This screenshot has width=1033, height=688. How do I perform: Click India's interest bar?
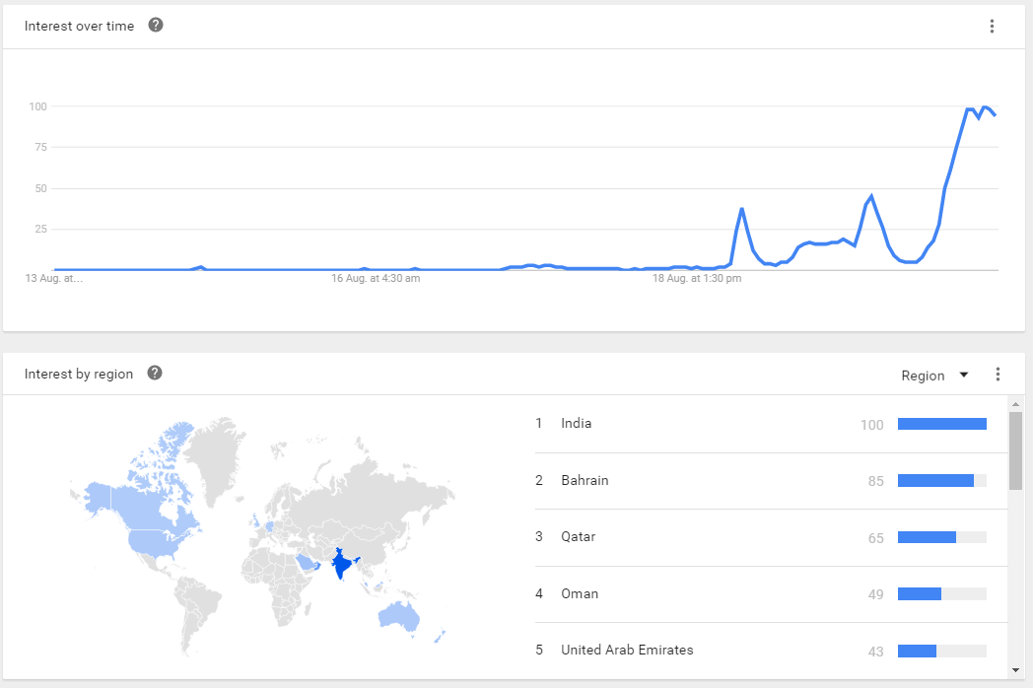tap(941, 424)
